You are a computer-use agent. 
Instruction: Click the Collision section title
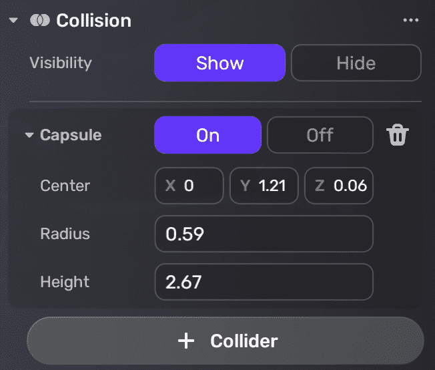93,21
